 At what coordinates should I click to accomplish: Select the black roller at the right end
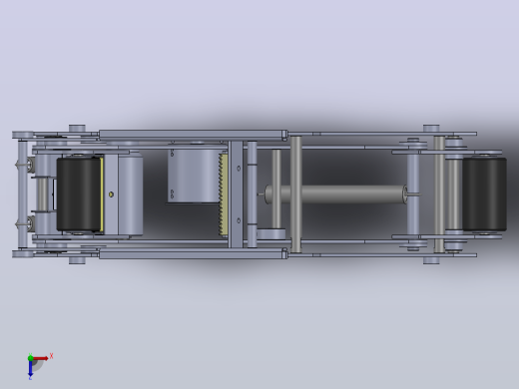(x=485, y=194)
